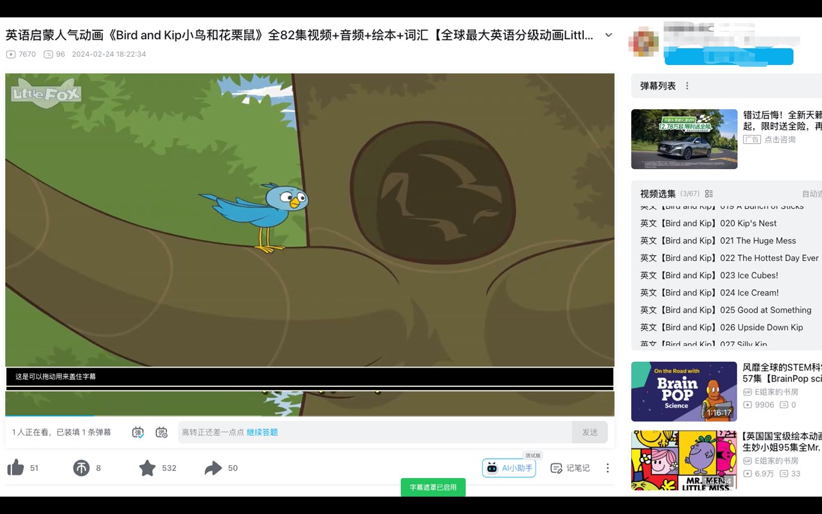
Task: Switch video list view mode icon
Action: point(709,193)
